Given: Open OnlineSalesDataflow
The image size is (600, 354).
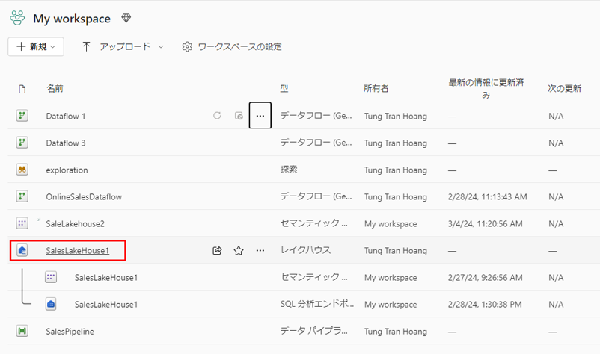Looking at the screenshot, I should (84, 196).
